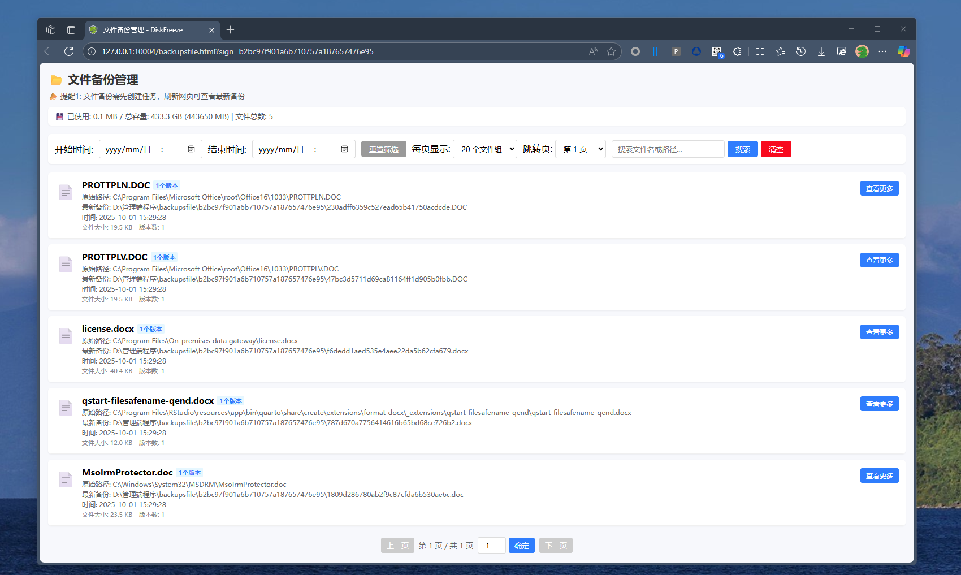The image size is (961, 575).
Task: Click the blue vertical bars extension icon
Action: [x=655, y=51]
